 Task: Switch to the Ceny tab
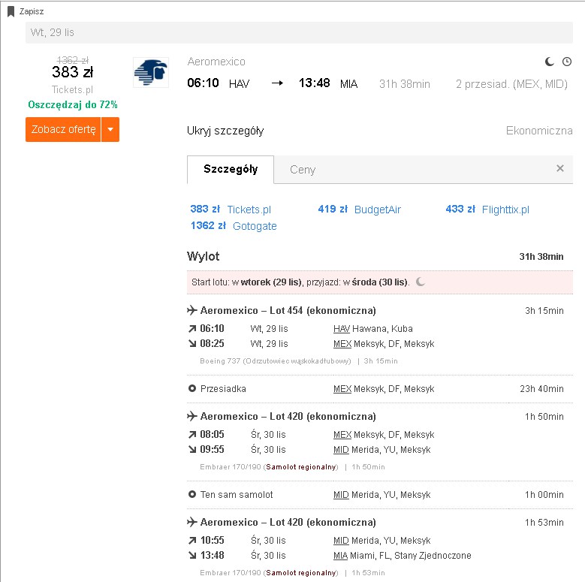(303, 170)
